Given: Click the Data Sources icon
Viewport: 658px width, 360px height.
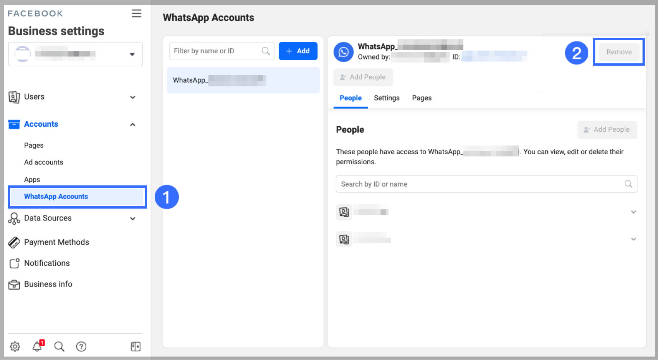Looking at the screenshot, I should click(14, 219).
